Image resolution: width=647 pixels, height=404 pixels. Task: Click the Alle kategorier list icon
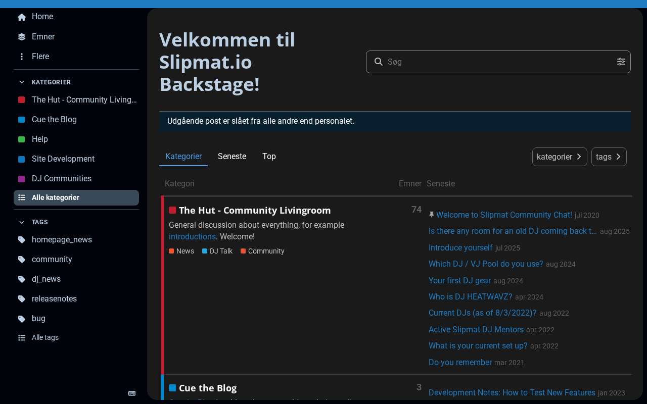22,198
